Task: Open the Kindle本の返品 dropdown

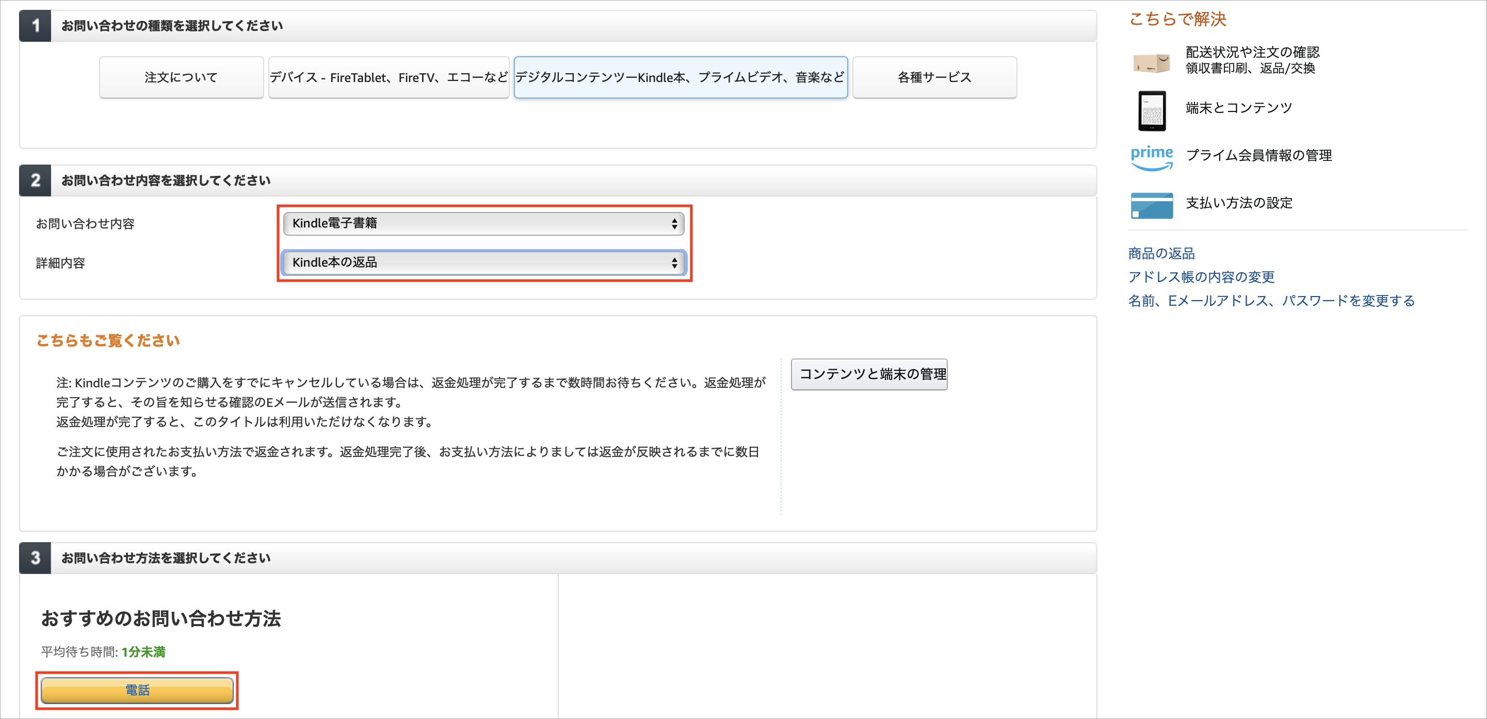Action: (x=484, y=263)
